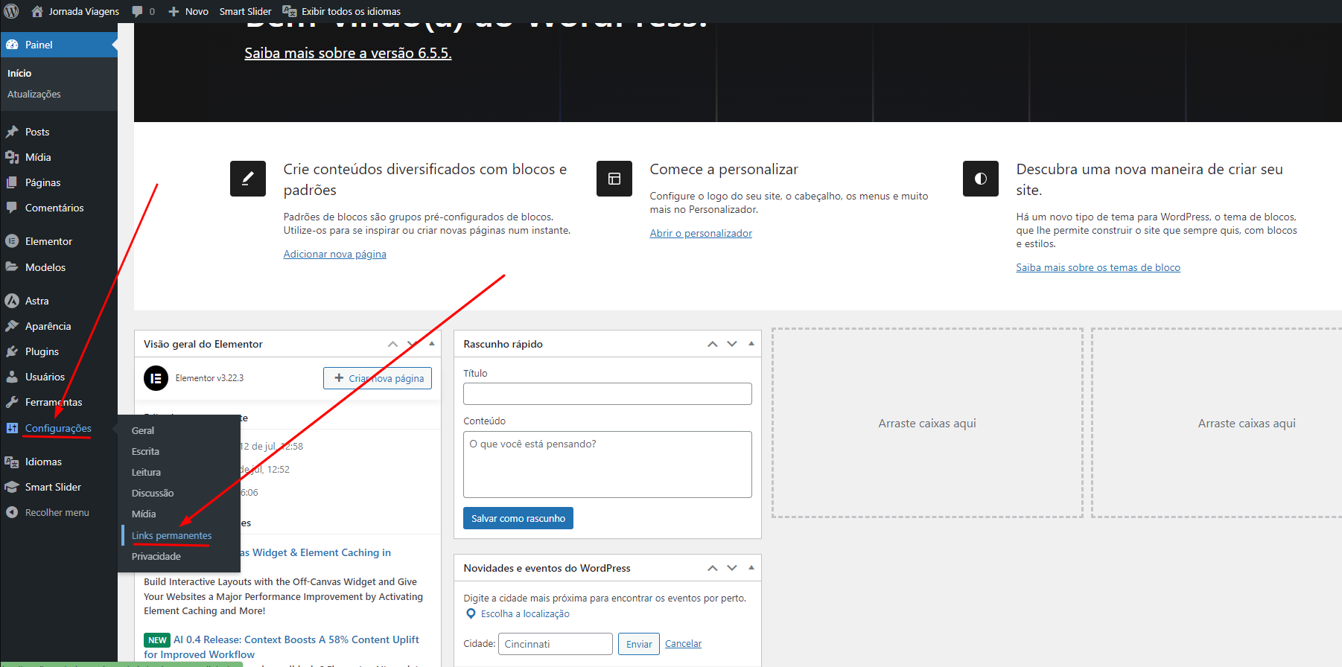This screenshot has height=667, width=1342.
Task: Collapse the menu with Recolher menu
Action: (x=48, y=512)
